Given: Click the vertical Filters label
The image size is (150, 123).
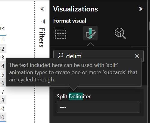Looking at the screenshot, I should coord(42,38).
